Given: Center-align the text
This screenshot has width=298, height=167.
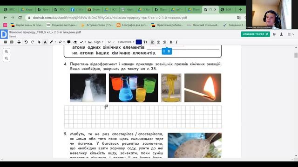Looking at the screenshot, I should (x=158, y=42).
